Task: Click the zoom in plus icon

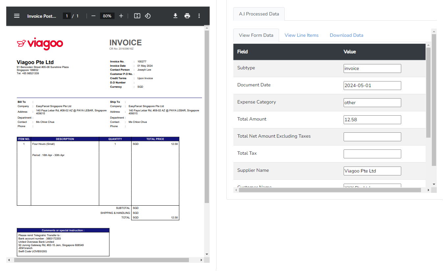Action: 121,16
